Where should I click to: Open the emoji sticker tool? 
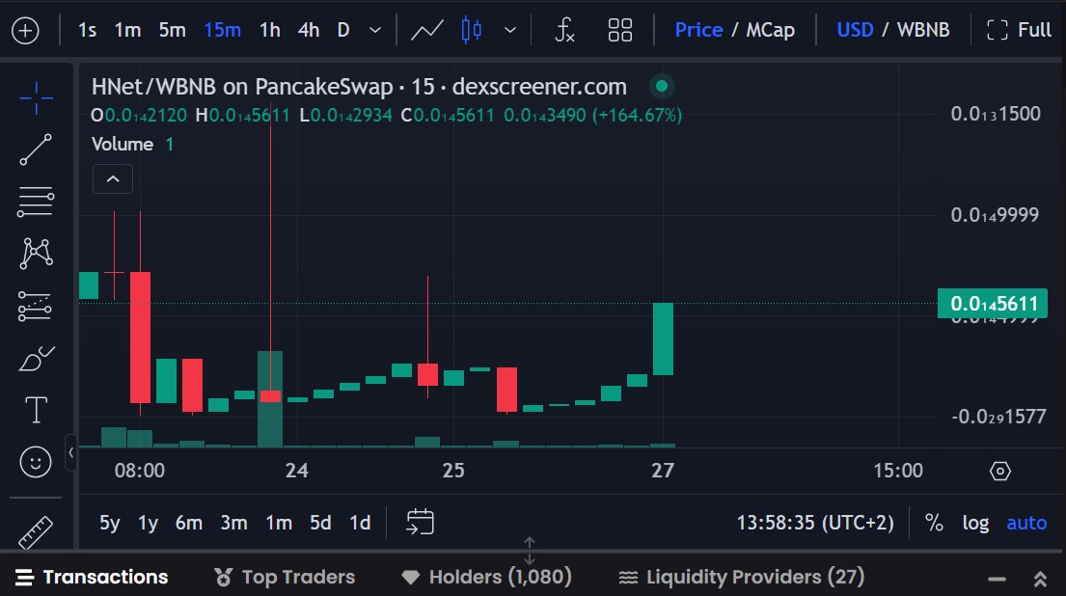click(35, 461)
